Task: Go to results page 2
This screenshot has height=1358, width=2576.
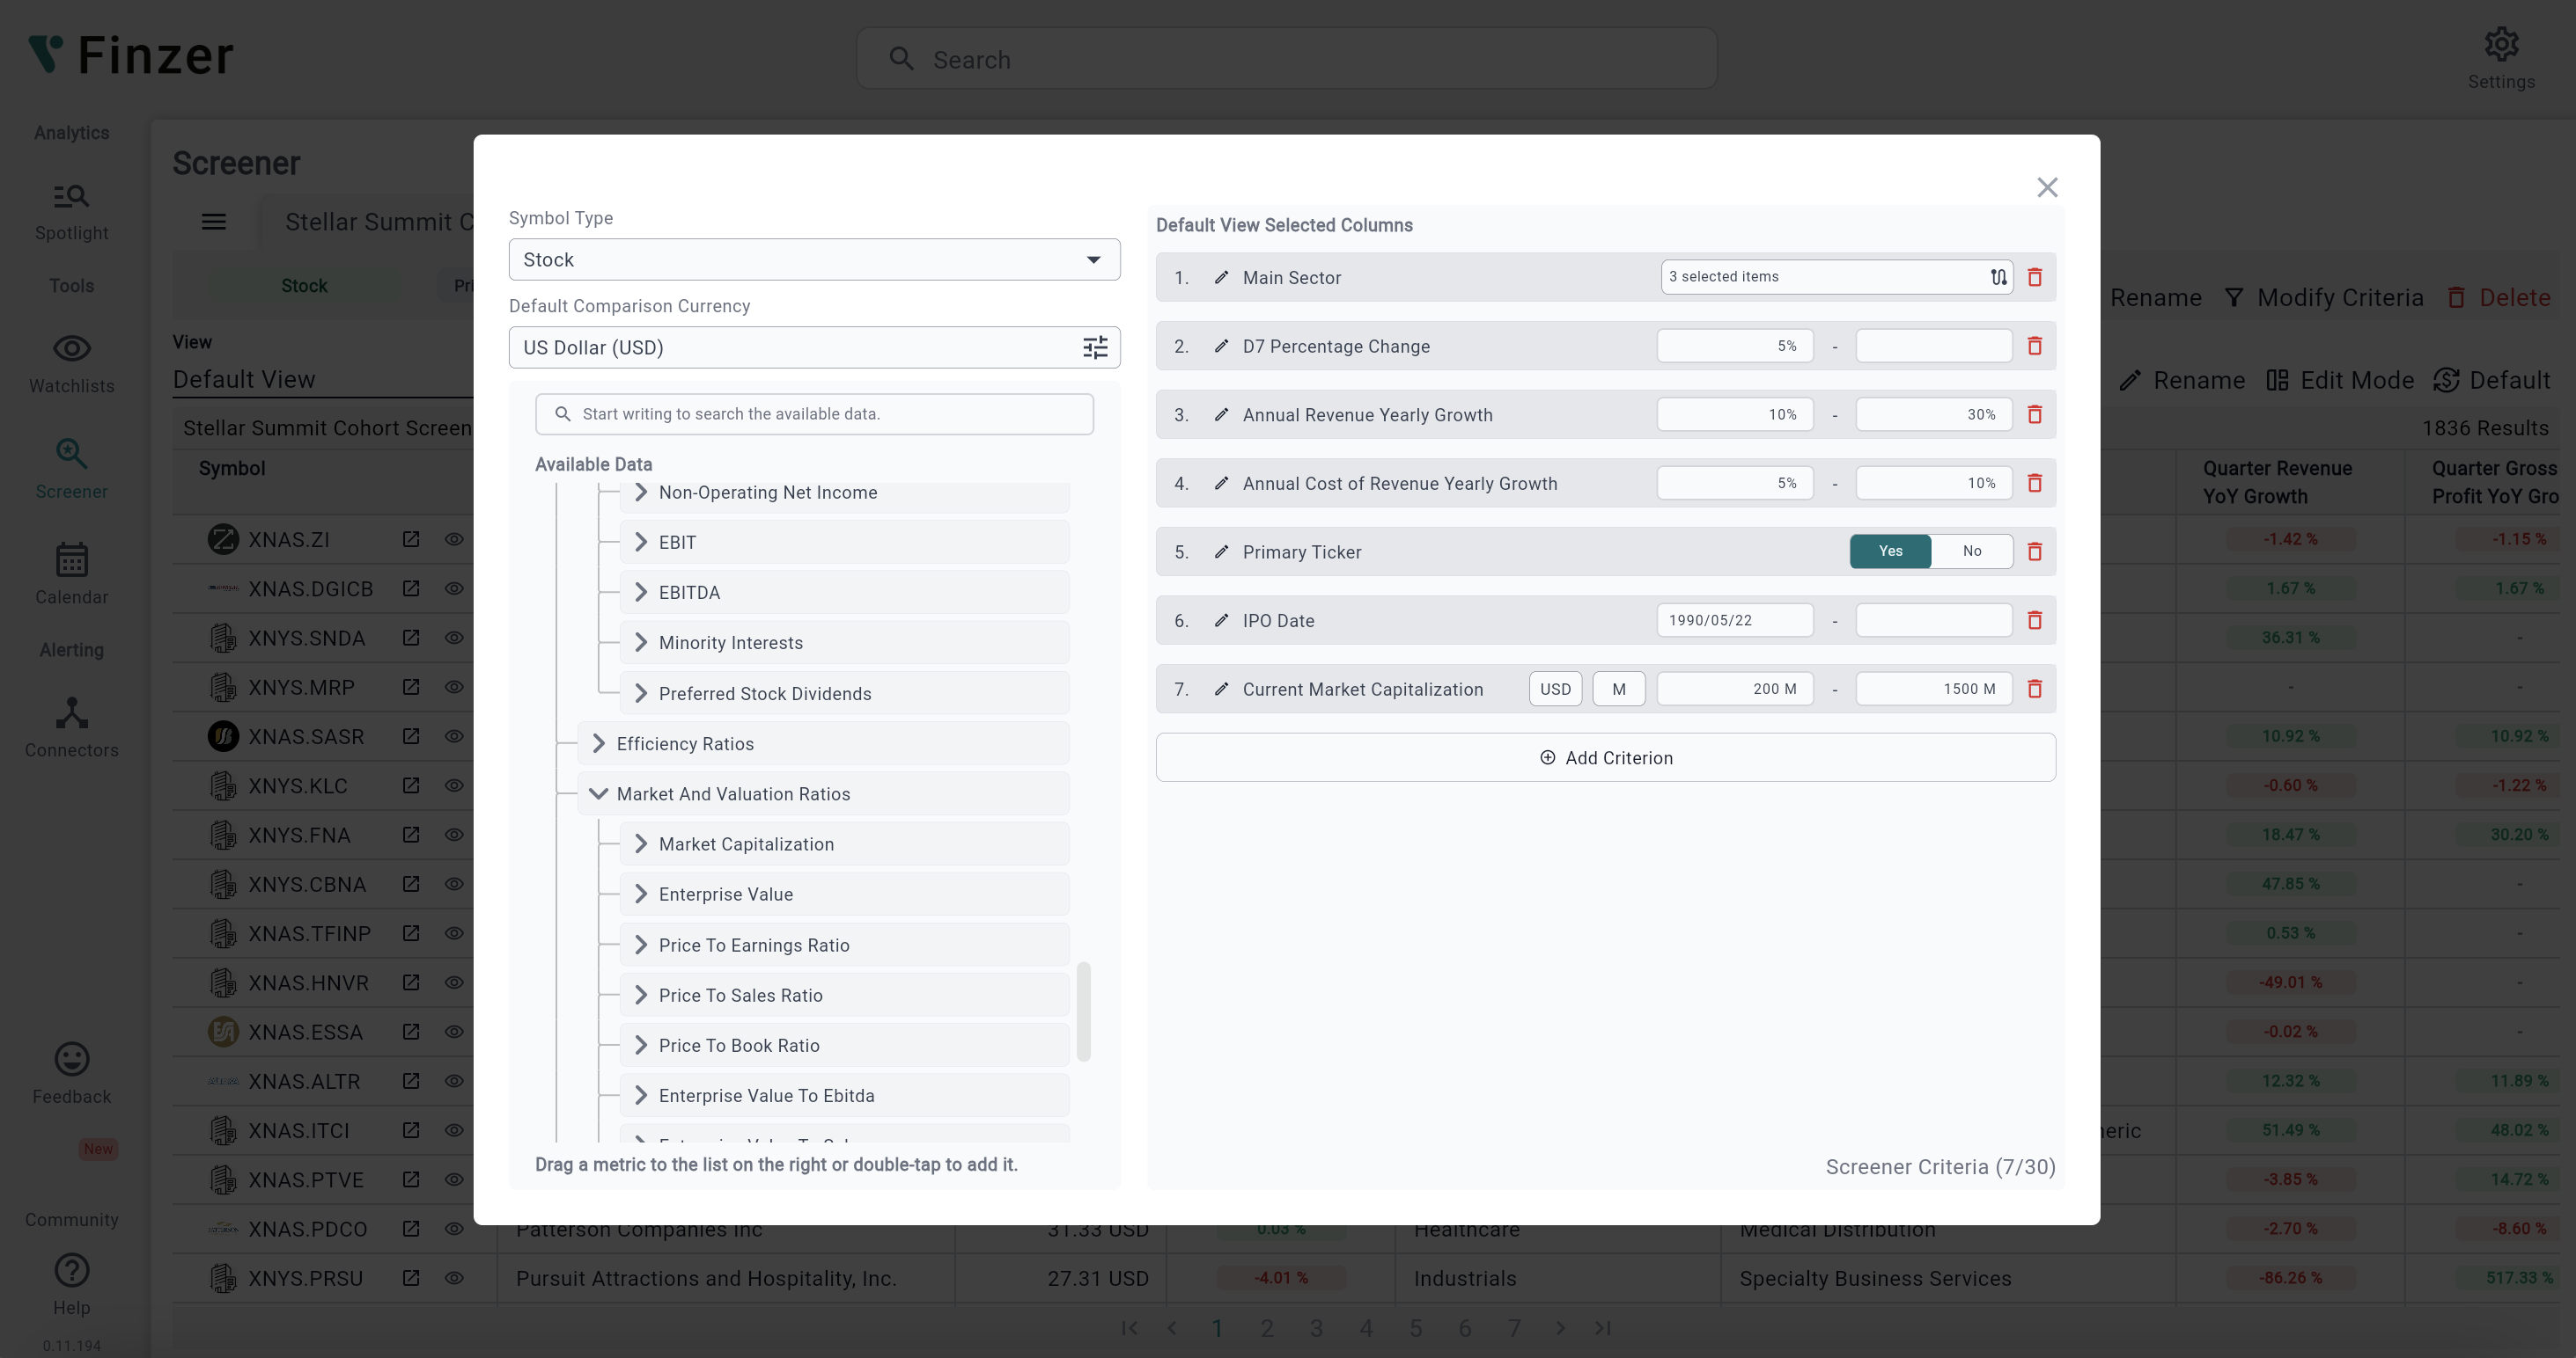Action: click(x=1267, y=1328)
